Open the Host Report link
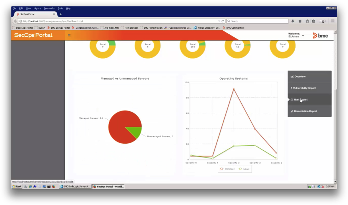348x205 pixels. pyautogui.click(x=309, y=99)
